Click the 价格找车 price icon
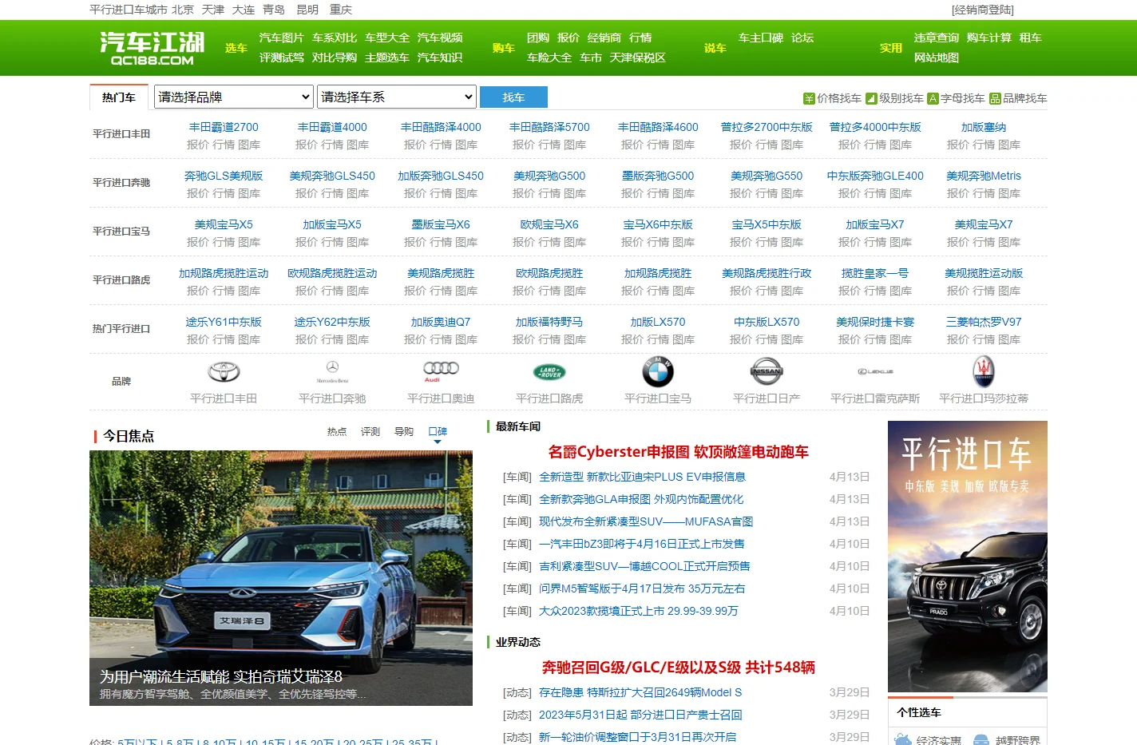Viewport: 1137px width, 745px height. [809, 98]
